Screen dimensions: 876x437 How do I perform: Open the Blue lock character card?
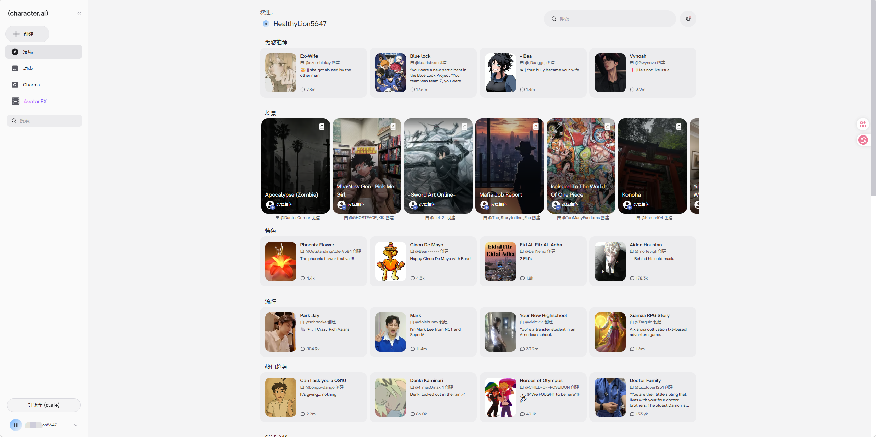(x=423, y=73)
